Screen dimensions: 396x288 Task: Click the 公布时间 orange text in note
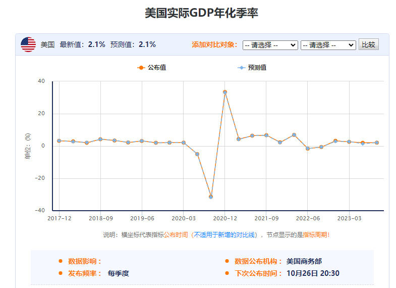[176, 235]
